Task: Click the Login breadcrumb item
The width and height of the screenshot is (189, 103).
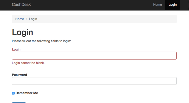Action: pyautogui.click(x=33, y=19)
